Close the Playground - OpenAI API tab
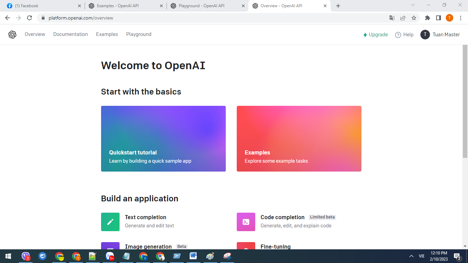 243,6
